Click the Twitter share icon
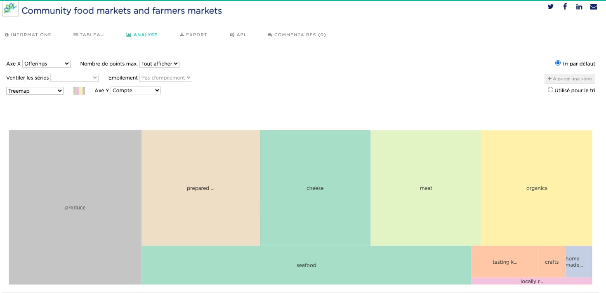The image size is (606, 293). point(550,7)
